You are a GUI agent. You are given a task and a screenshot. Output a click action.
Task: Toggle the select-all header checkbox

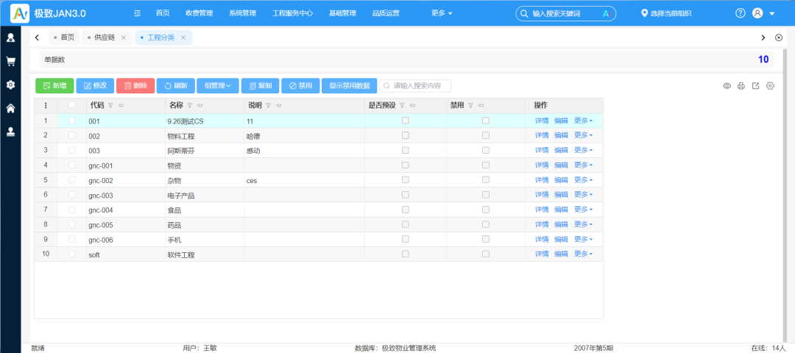pyautogui.click(x=72, y=104)
